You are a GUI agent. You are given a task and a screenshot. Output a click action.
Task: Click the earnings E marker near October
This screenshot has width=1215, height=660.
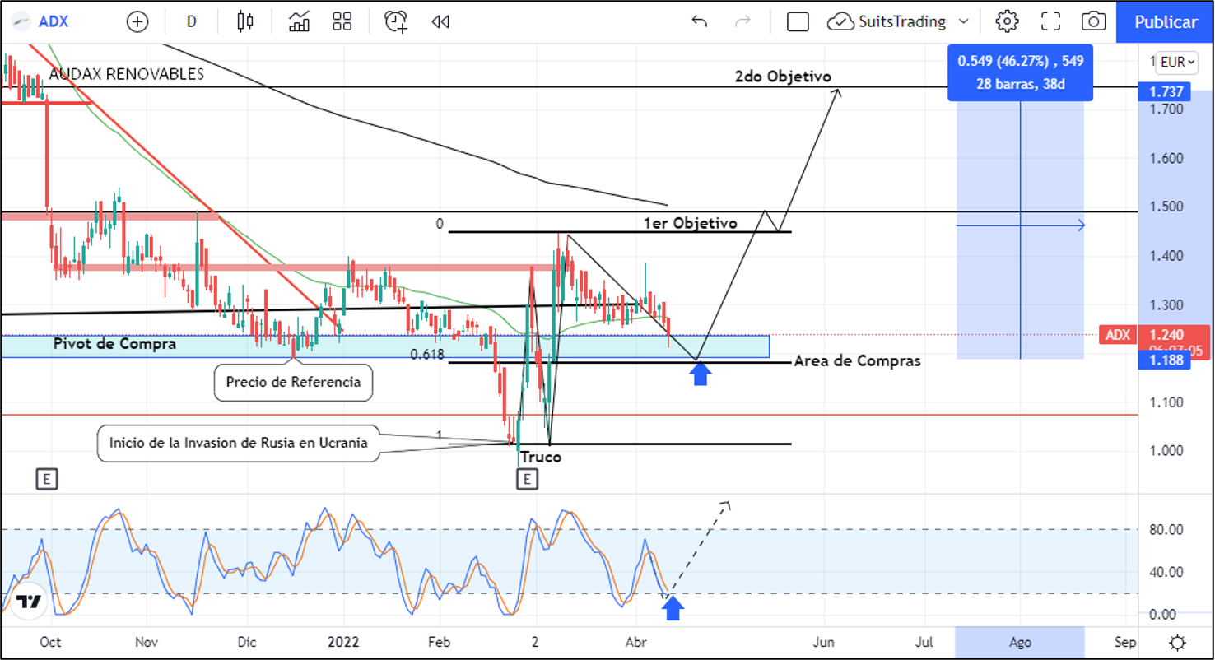coord(47,479)
